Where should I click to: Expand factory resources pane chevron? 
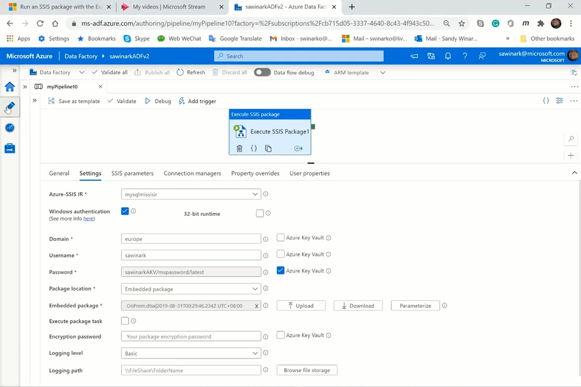[x=25, y=87]
